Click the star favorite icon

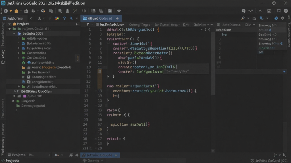119,11
